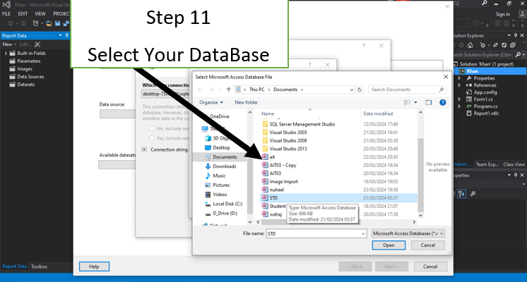
Task: Switch to the Team Explorer tab
Action: coord(487,164)
